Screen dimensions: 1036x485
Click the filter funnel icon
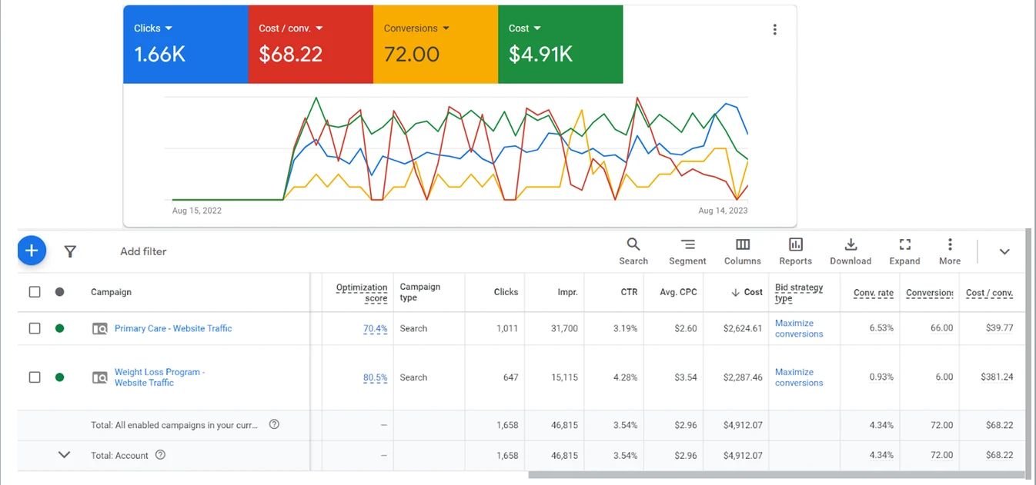tap(70, 251)
